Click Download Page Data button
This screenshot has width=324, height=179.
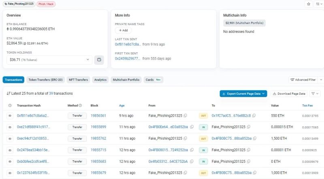(288, 94)
